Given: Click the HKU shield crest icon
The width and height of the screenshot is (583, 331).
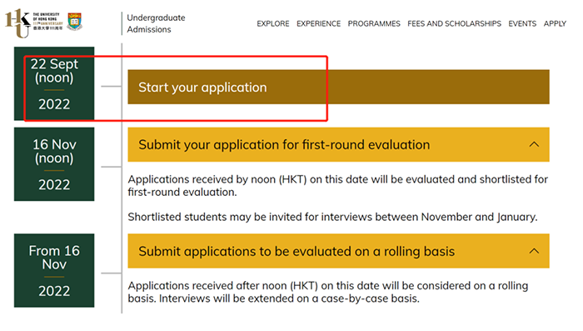Looking at the screenshot, I should pyautogui.click(x=75, y=21).
